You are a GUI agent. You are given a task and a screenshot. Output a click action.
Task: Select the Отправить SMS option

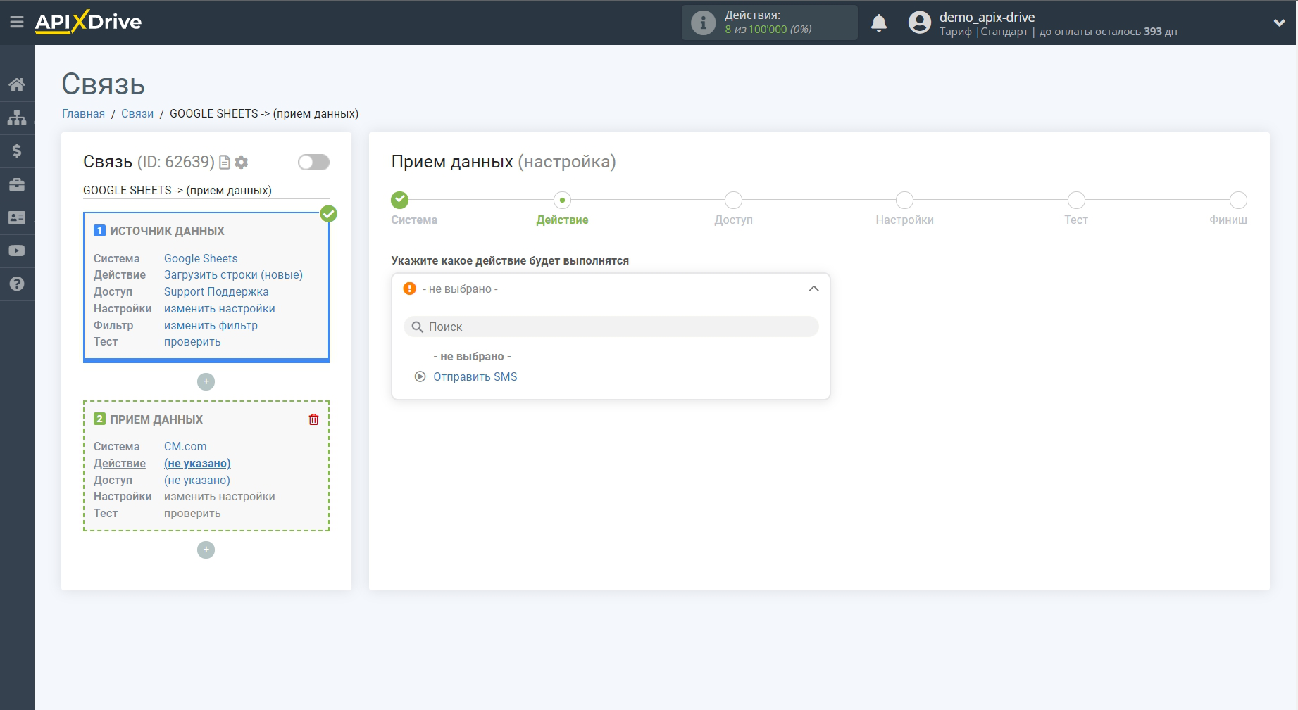point(475,376)
